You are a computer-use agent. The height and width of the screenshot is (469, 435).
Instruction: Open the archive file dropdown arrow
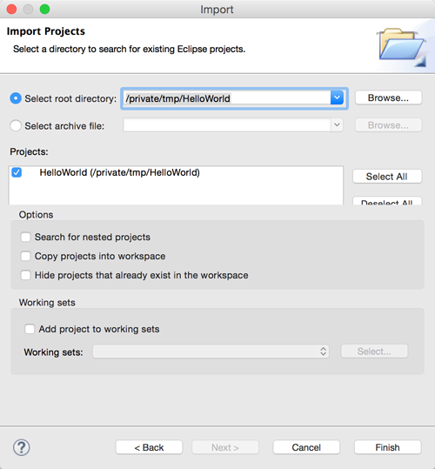coord(337,125)
